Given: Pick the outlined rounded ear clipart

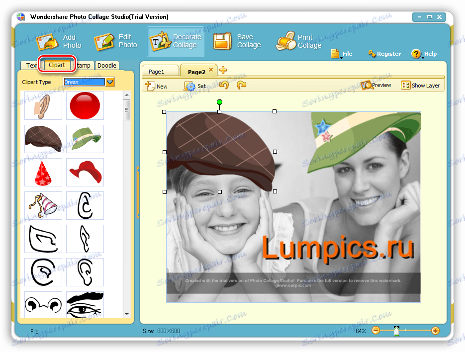Looking at the screenshot, I should pyautogui.click(x=85, y=205).
